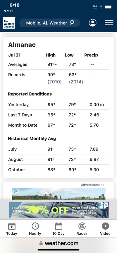The width and height of the screenshot is (117, 253).
Task: Tap the Almanac heading
Action: pos(22,45)
